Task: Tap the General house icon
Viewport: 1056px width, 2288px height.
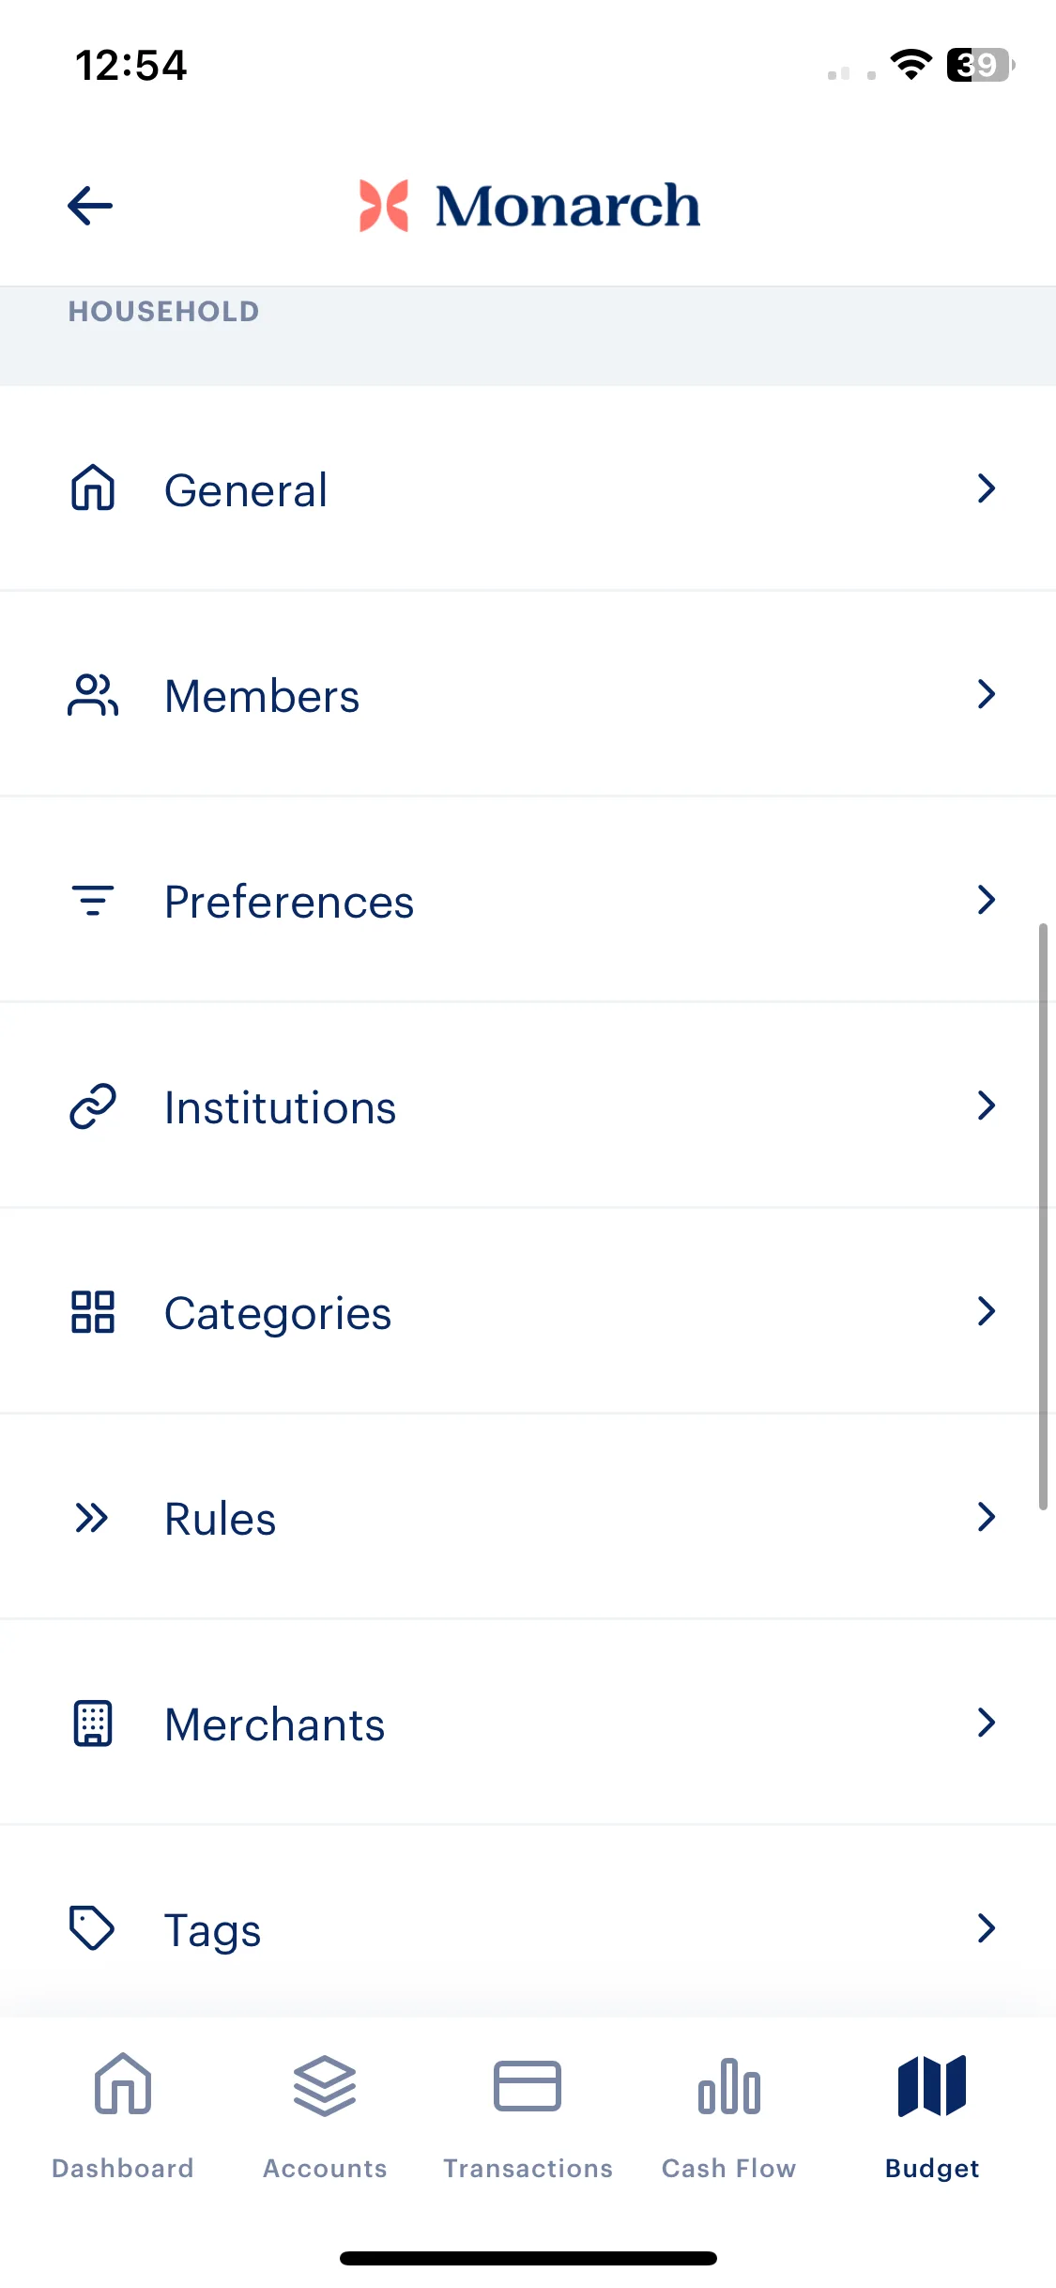Action: [93, 488]
